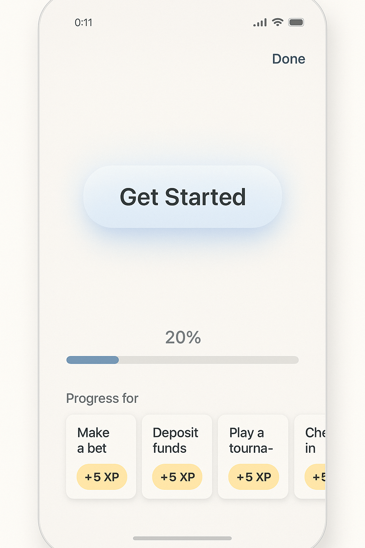Tap the cut-off XP badge on last card

tap(316, 477)
